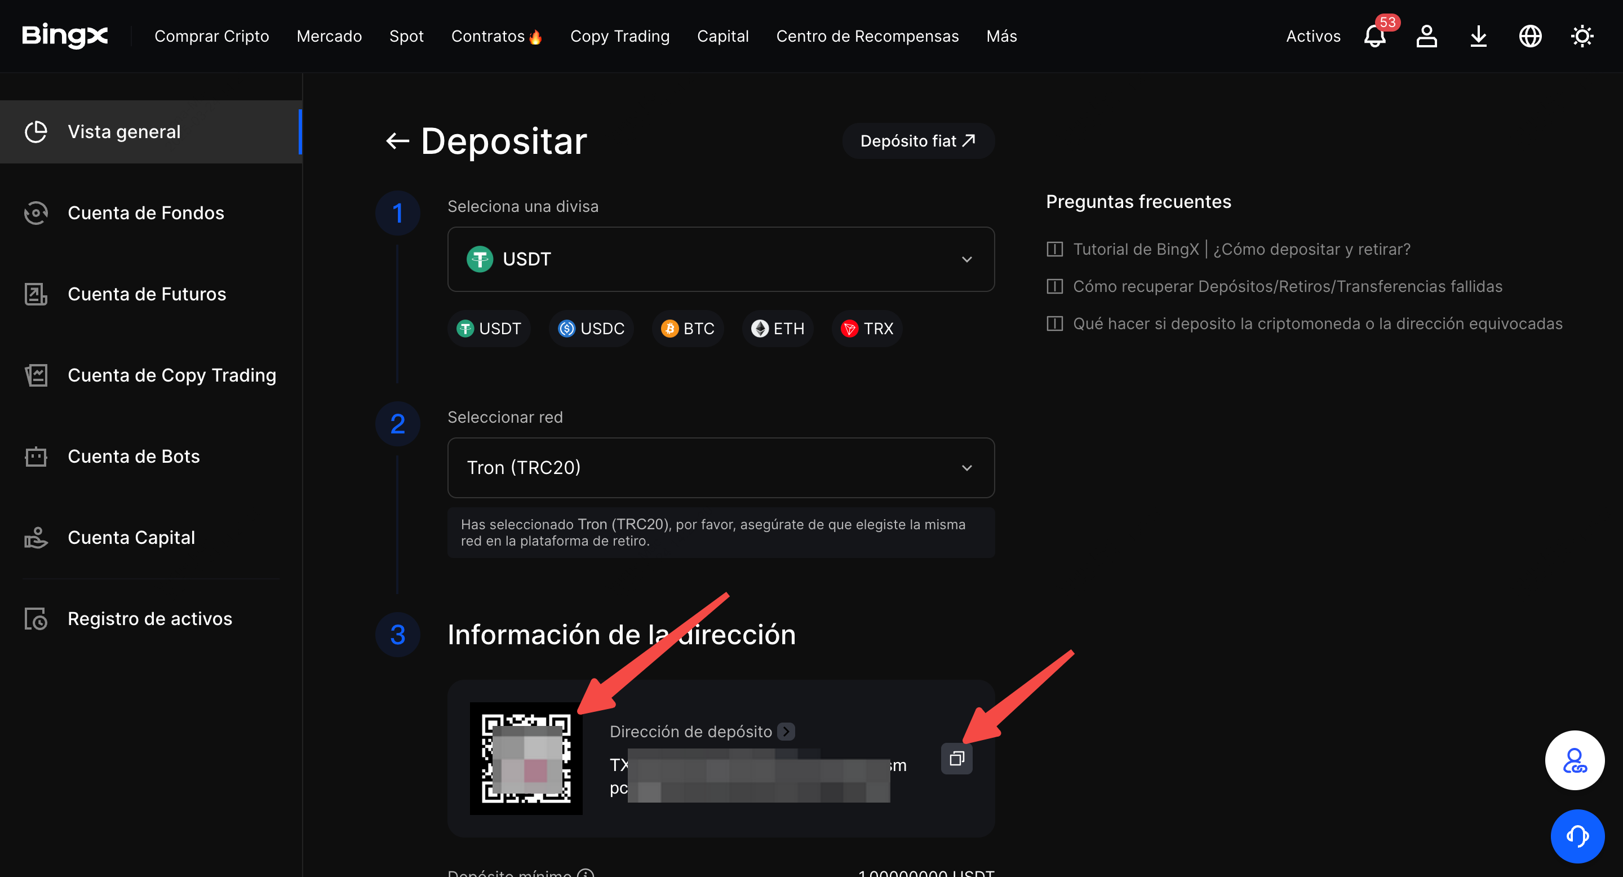Screen dimensions: 1623x877
Task: Select the TRX quick currency chip
Action: (x=867, y=329)
